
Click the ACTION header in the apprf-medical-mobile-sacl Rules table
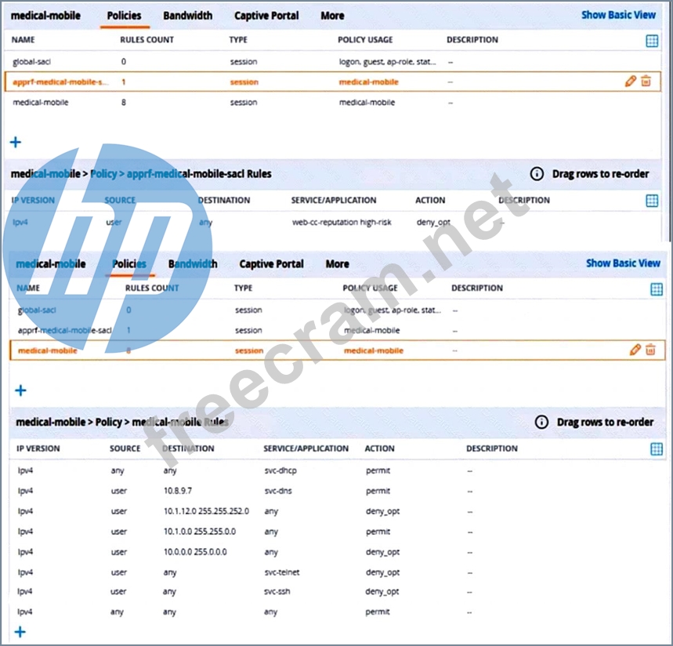tap(430, 201)
